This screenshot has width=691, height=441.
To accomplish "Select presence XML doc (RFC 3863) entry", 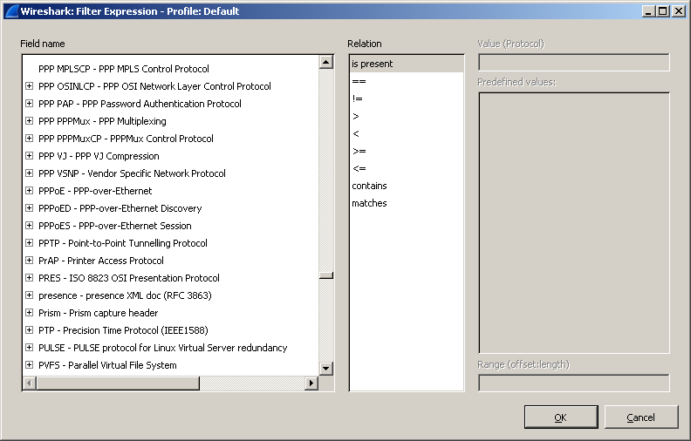I will 125,295.
